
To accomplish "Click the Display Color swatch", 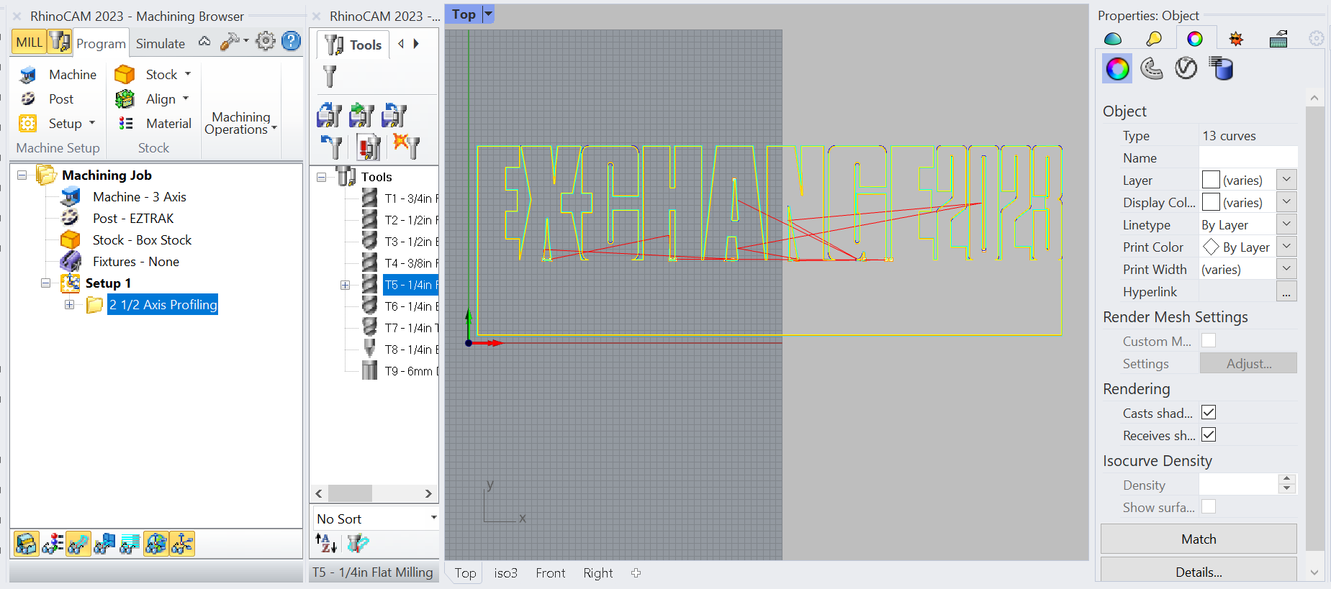I will (x=1211, y=202).
